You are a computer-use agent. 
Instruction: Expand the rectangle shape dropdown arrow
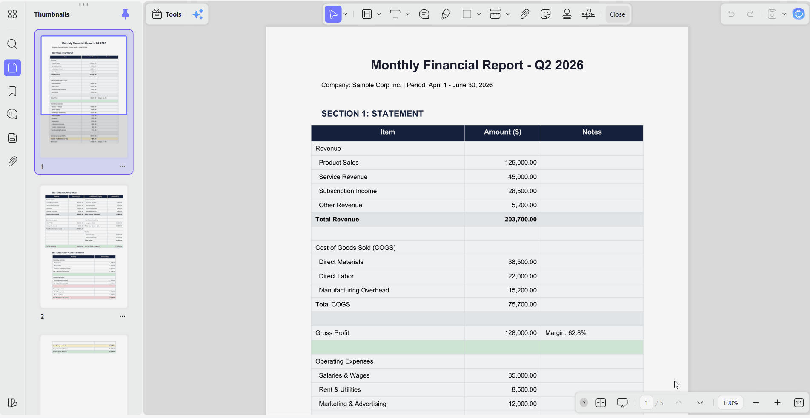tap(479, 14)
